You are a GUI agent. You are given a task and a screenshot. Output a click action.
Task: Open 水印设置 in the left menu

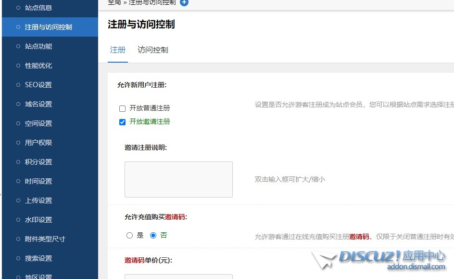38,220
